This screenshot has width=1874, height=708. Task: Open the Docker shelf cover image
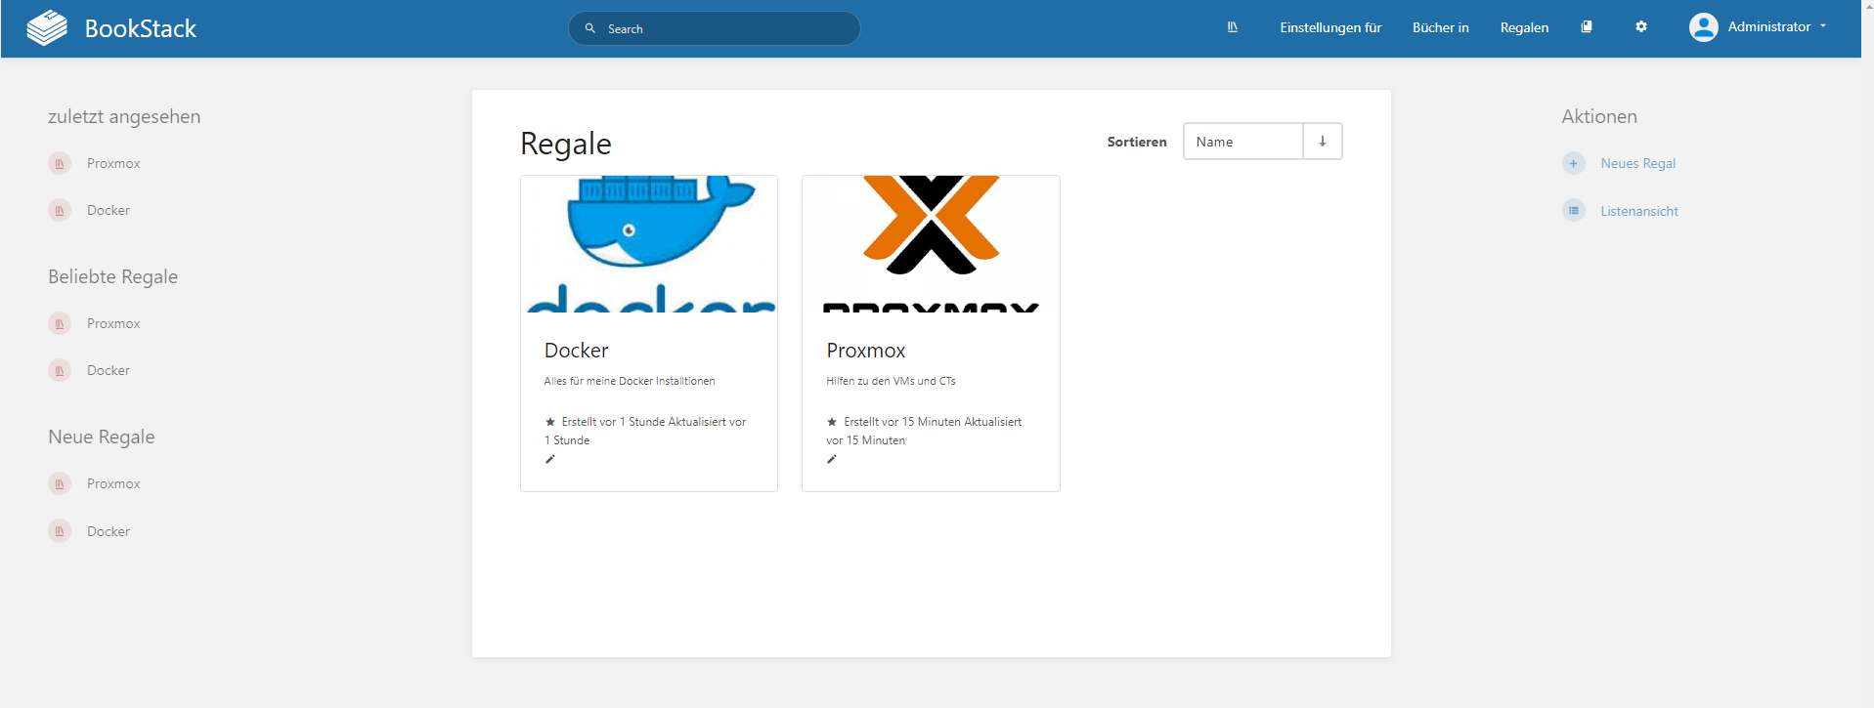coord(649,244)
